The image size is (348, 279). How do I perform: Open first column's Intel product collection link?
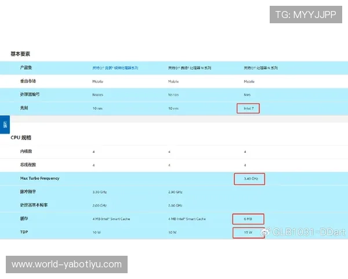click(x=115, y=68)
